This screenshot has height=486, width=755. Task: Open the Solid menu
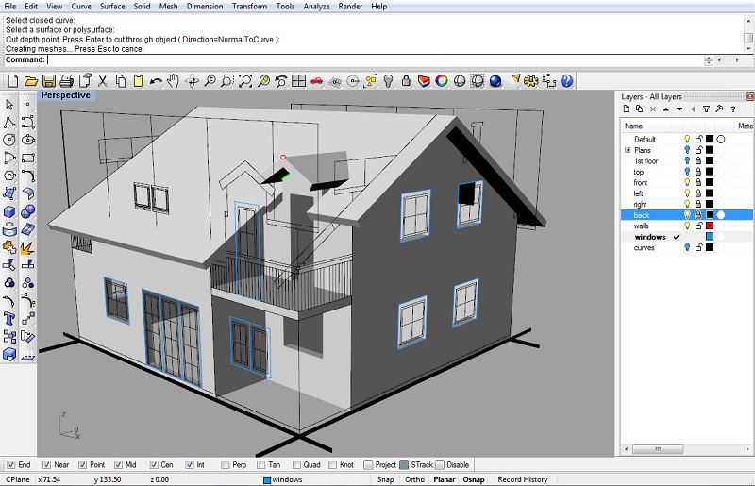pos(143,7)
